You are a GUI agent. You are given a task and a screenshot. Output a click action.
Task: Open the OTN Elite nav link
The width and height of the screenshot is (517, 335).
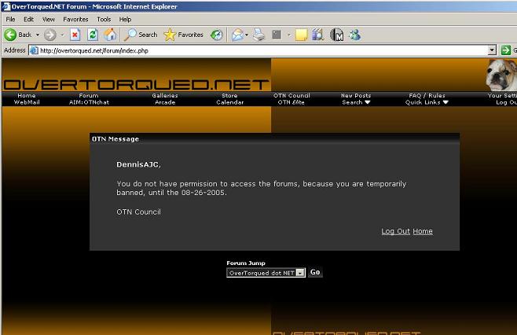coord(291,102)
